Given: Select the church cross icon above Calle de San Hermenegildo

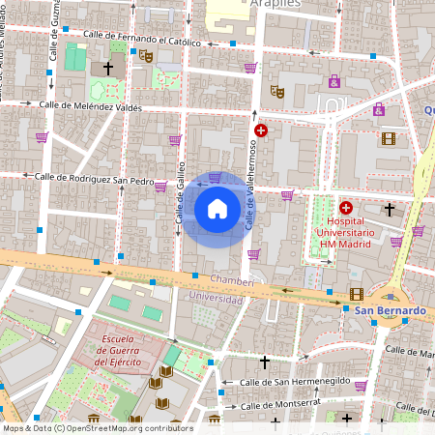Looking at the screenshot, I should coord(265,362).
